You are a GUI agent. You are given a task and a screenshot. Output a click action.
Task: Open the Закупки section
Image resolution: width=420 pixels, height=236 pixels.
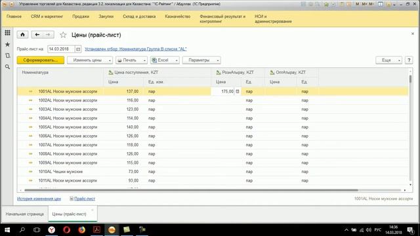(106, 16)
